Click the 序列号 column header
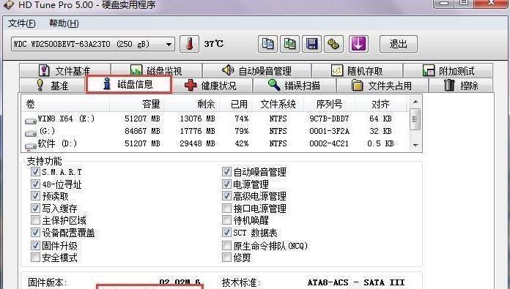This screenshot has height=289, width=510. click(329, 104)
